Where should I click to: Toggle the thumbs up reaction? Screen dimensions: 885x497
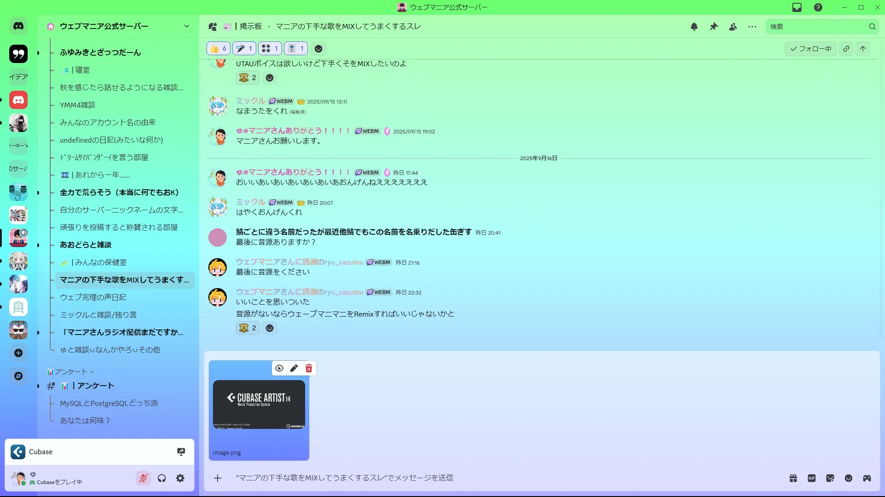point(218,48)
